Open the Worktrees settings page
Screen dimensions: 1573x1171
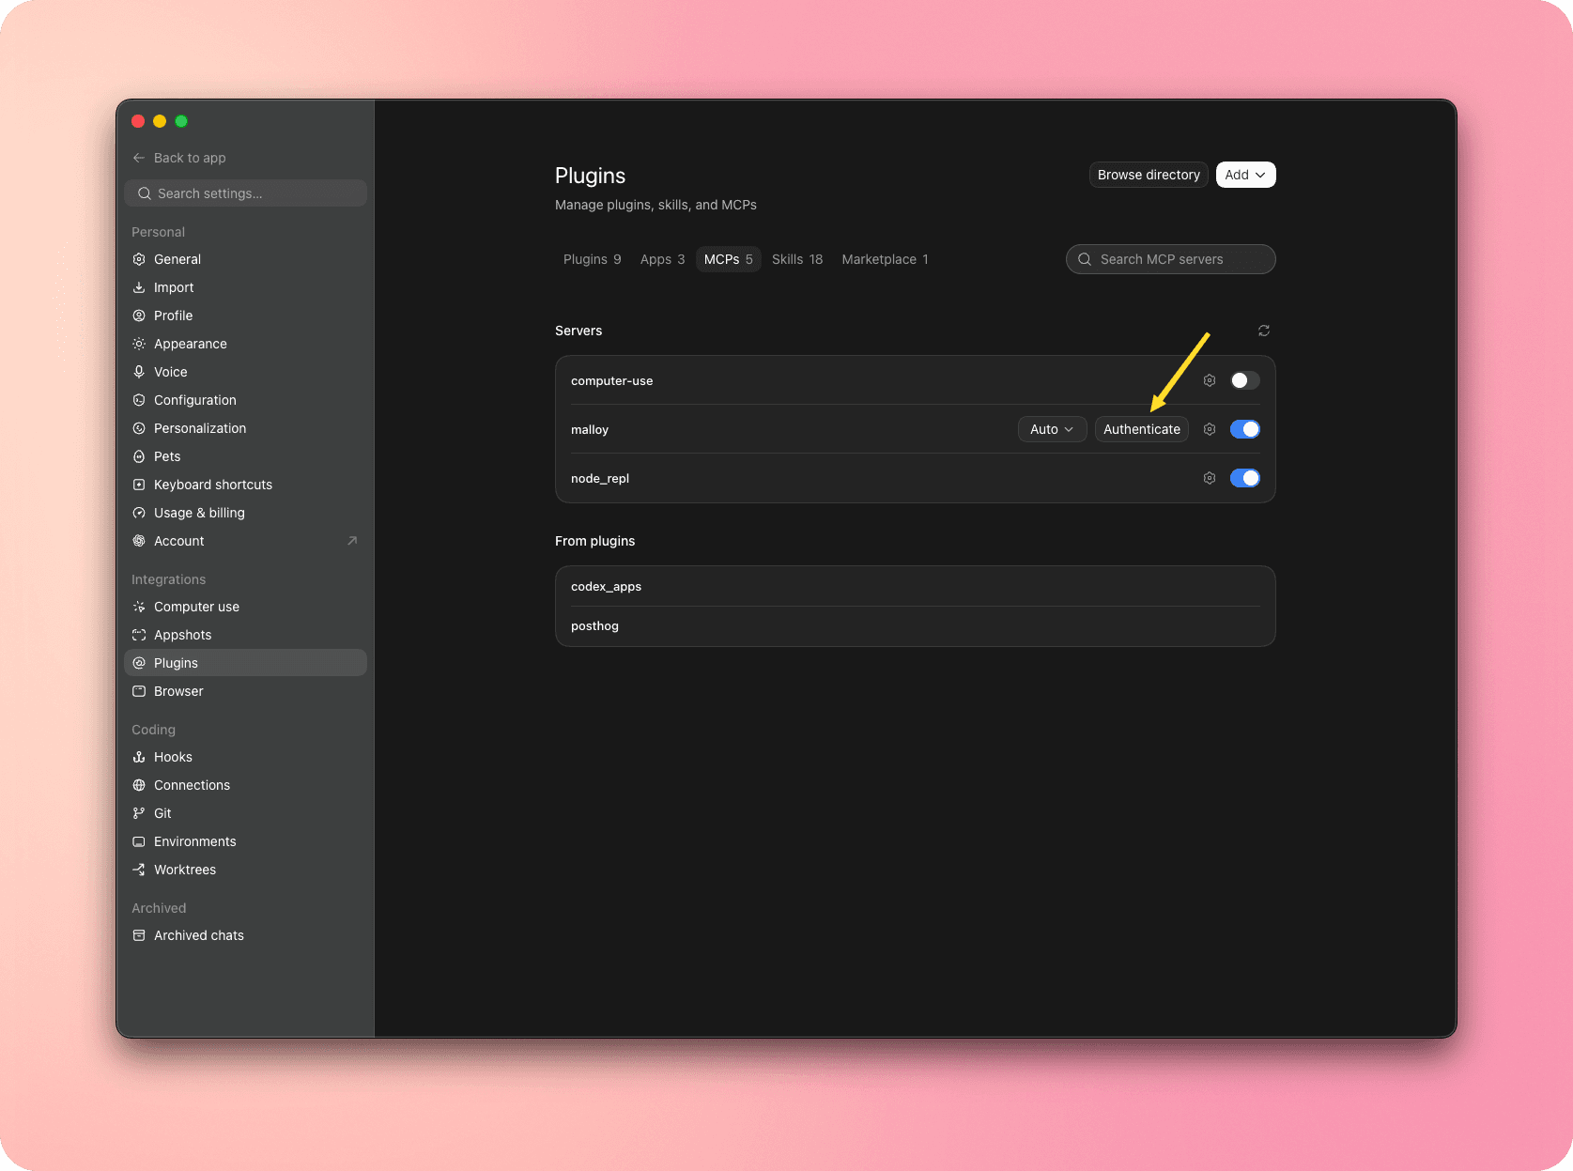coord(245,870)
